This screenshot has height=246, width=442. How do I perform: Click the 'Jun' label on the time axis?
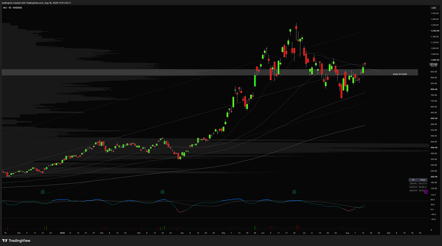(263, 233)
